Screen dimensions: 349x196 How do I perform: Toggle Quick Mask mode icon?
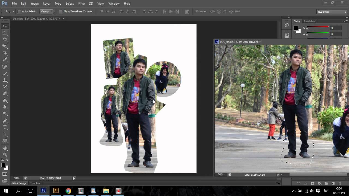pyautogui.click(x=5, y=174)
